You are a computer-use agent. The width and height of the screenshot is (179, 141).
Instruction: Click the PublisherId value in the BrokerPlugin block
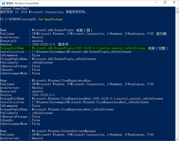42,63
